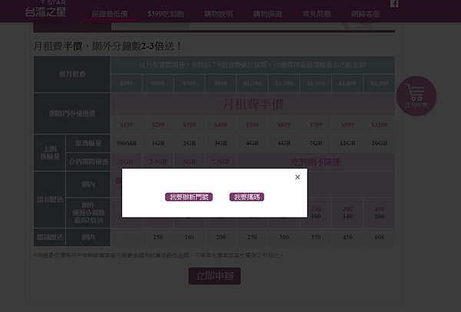Click the discounted price $199

click(x=127, y=125)
